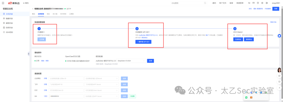
Task: Click the 钉钉 Client ID field
Action: coord(66,90)
